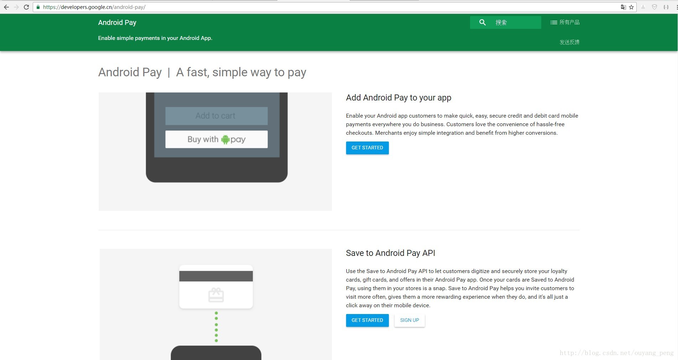Click the browser forward arrow
Screen dimensions: 678x360
pyautogui.click(x=16, y=7)
